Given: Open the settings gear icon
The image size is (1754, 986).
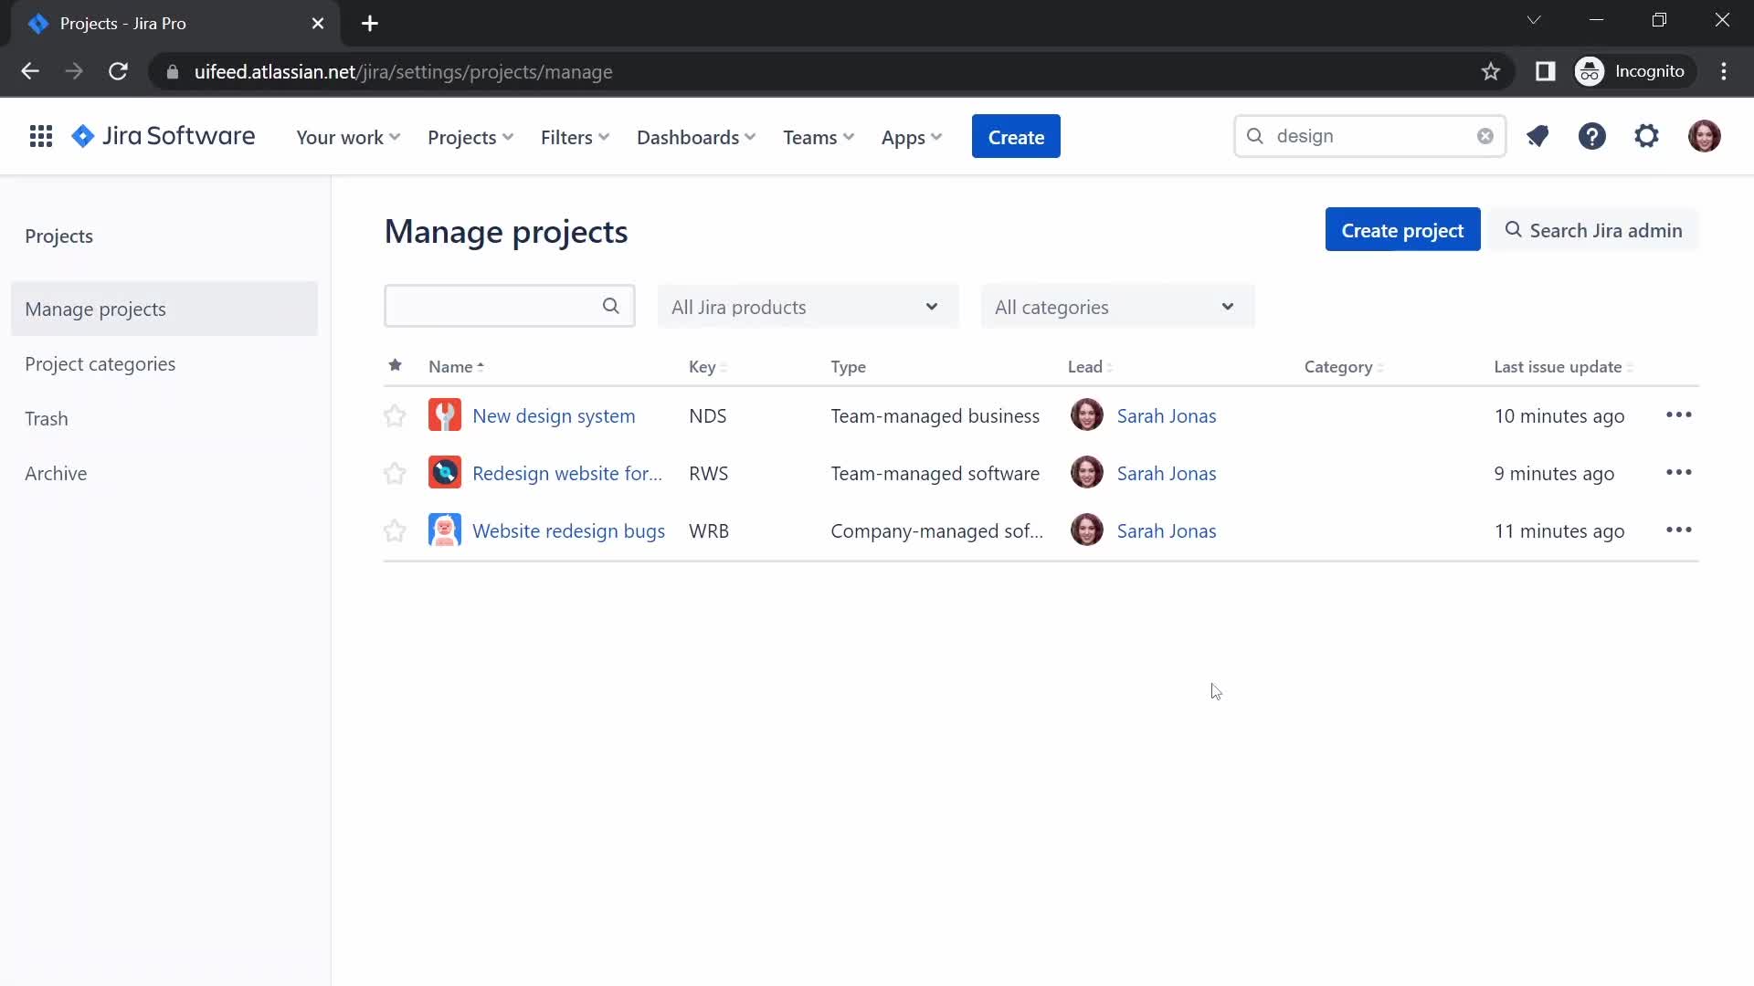Looking at the screenshot, I should click(1646, 136).
